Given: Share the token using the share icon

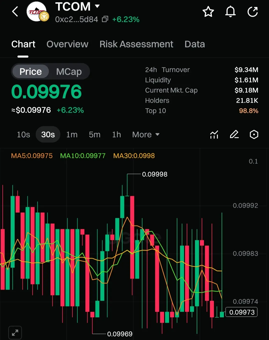Looking at the screenshot, I should (x=253, y=12).
